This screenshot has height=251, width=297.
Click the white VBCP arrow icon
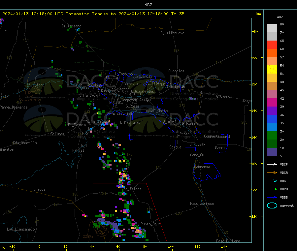[272, 164]
